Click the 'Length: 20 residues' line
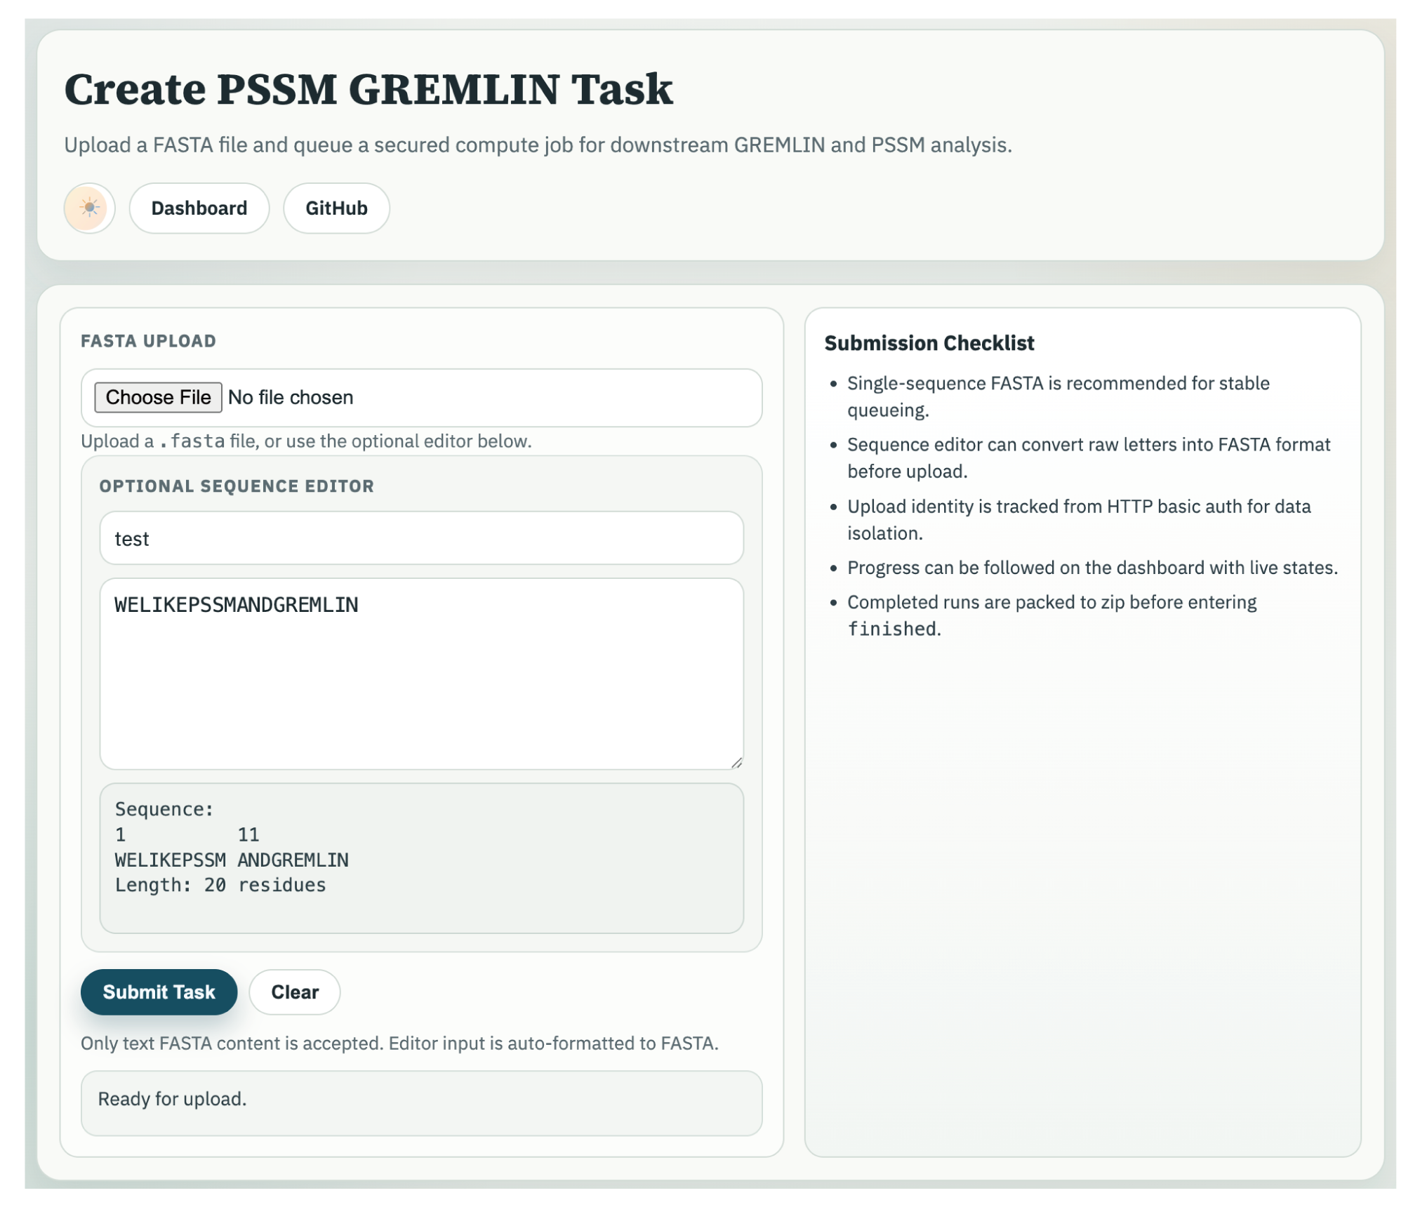Screen dimensions: 1420x1214 220,885
